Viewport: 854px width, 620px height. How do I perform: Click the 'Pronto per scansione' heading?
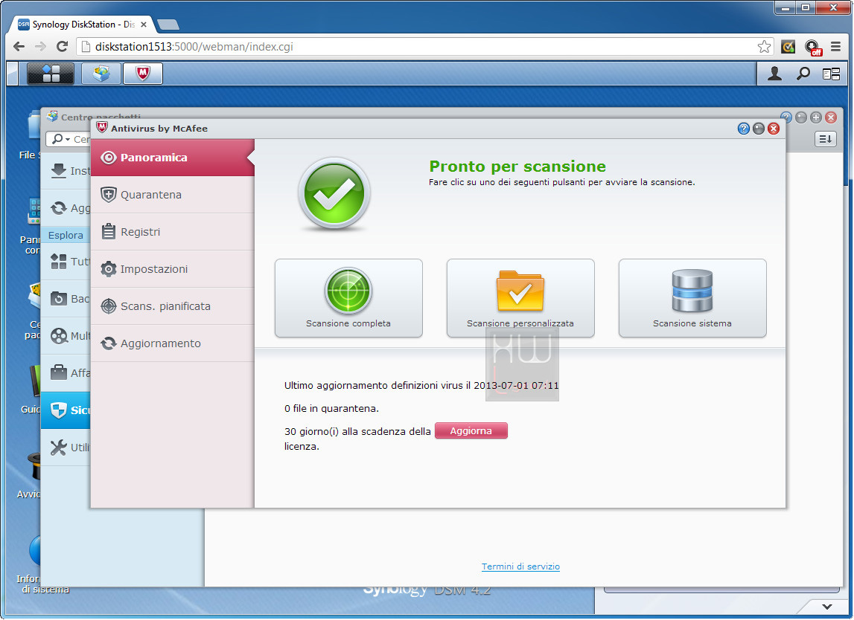click(x=517, y=167)
